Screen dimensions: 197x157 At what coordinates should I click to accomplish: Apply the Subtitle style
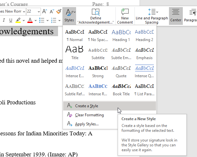(x=98, y=54)
